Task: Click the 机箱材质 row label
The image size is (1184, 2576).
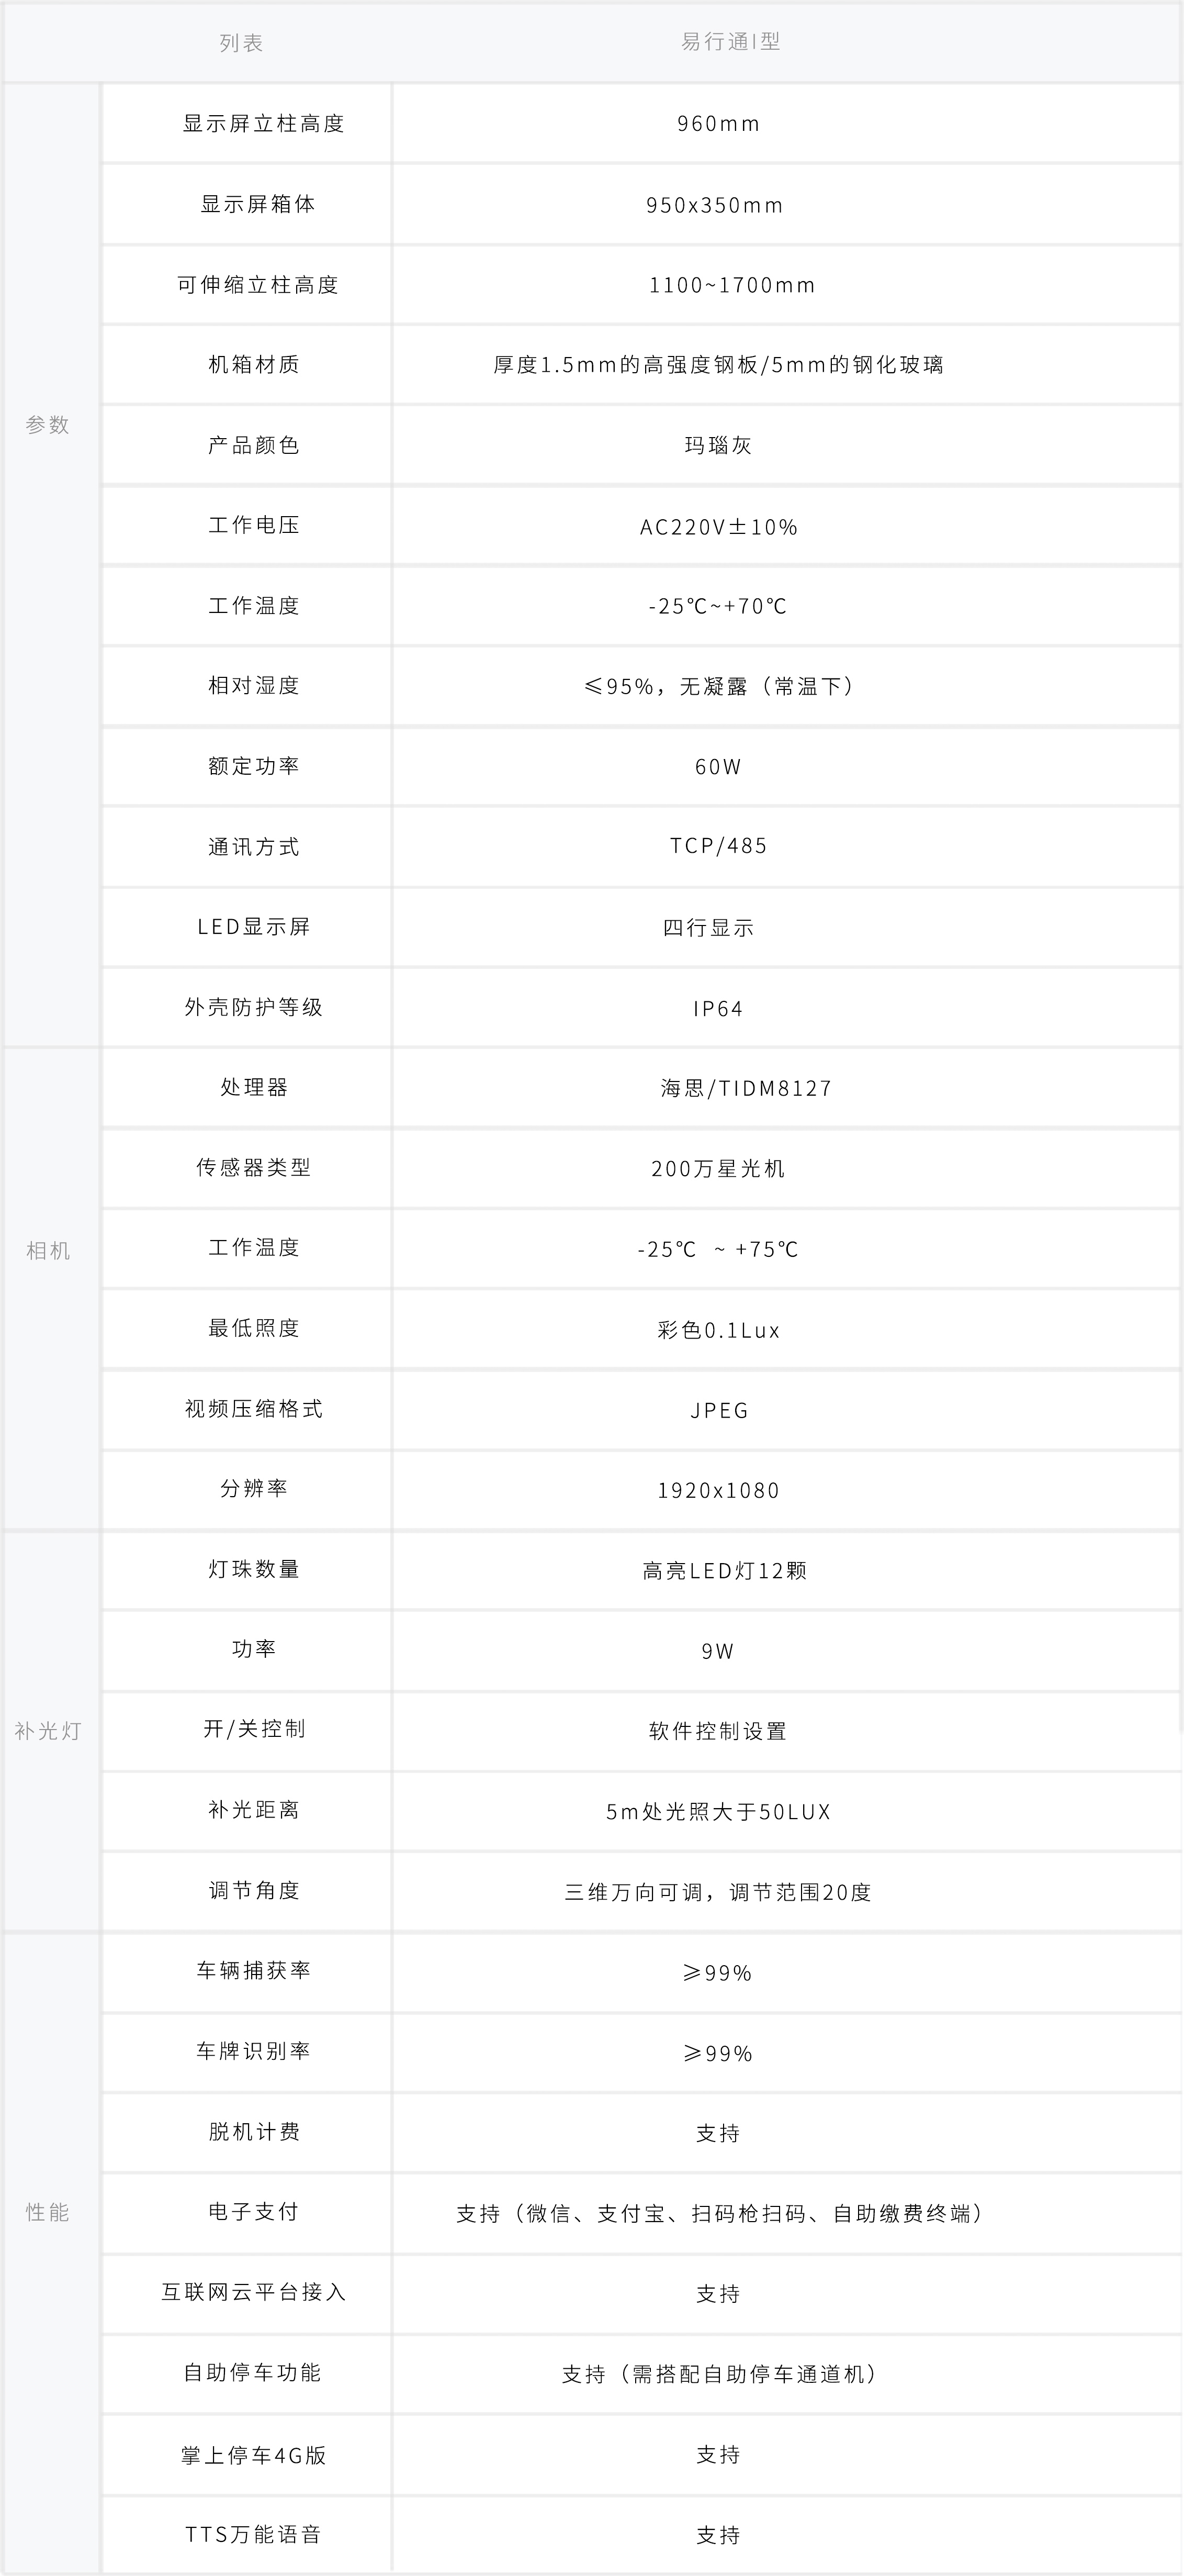Action: click(254, 365)
